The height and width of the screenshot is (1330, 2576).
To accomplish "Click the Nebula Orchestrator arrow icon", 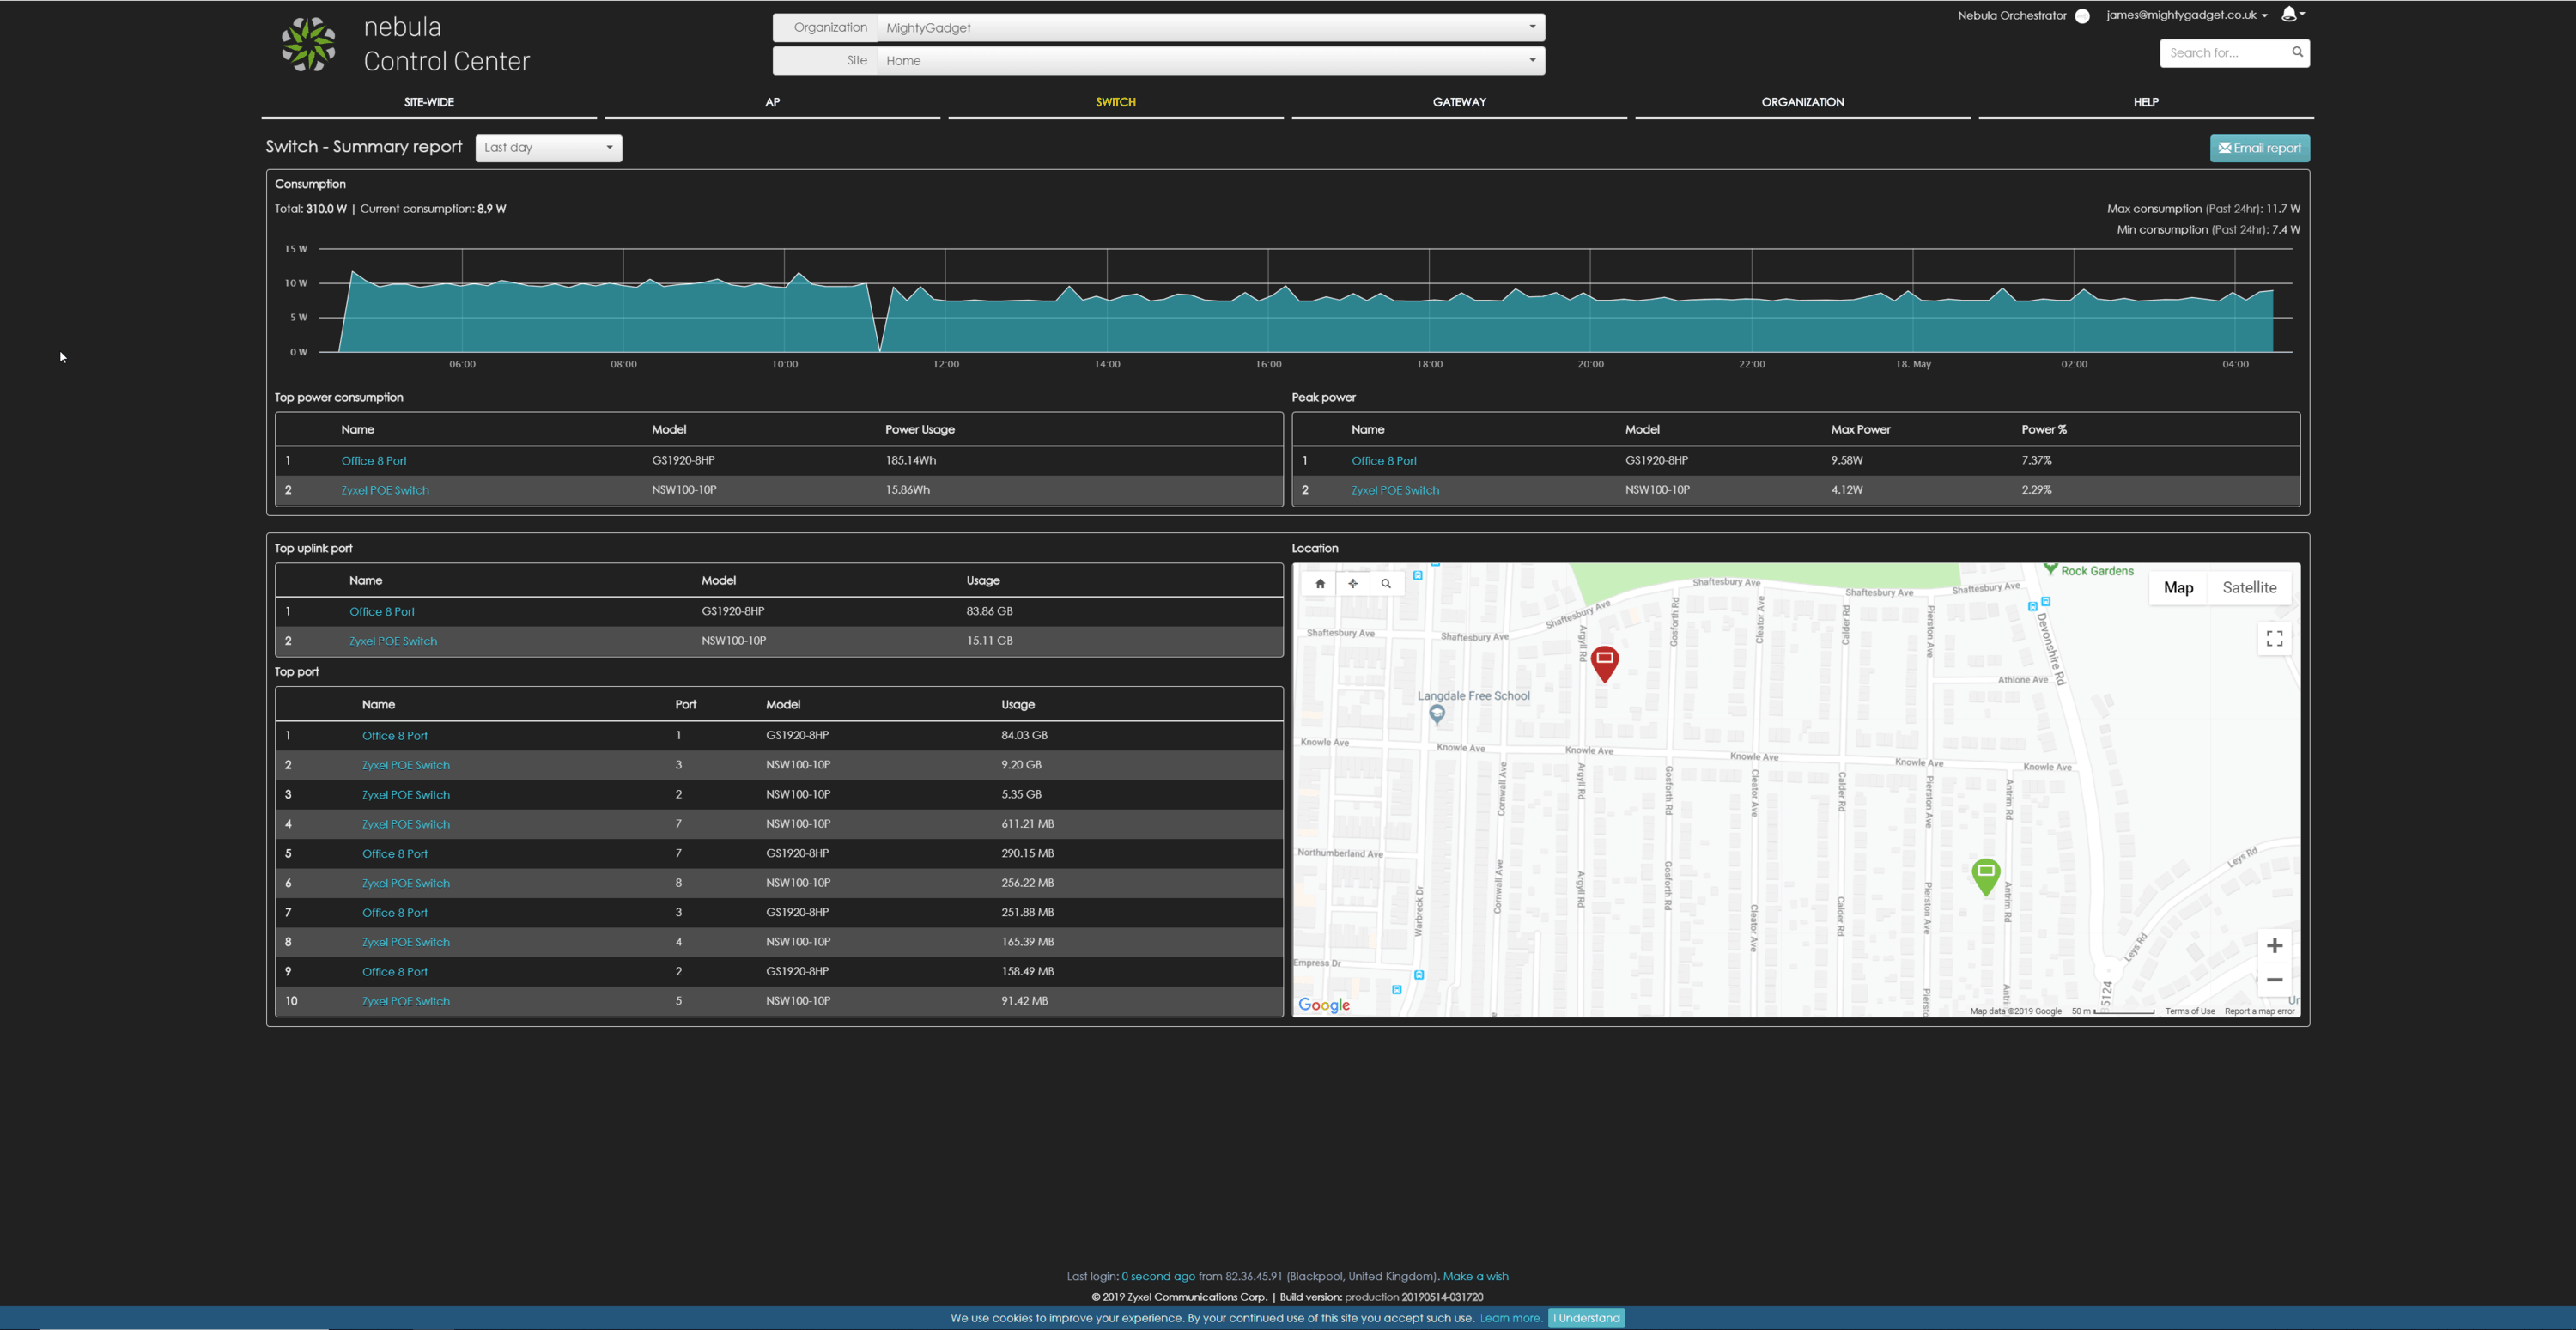I will pos(2082,16).
